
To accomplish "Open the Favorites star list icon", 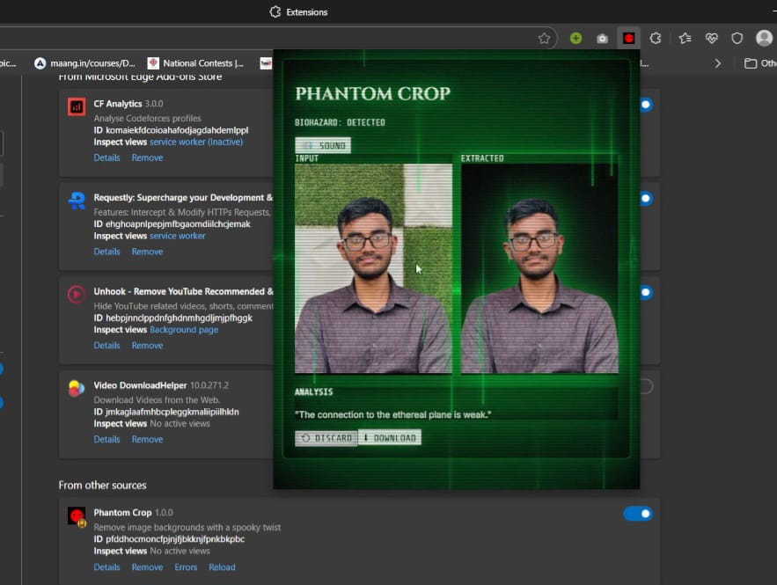I will pos(685,38).
